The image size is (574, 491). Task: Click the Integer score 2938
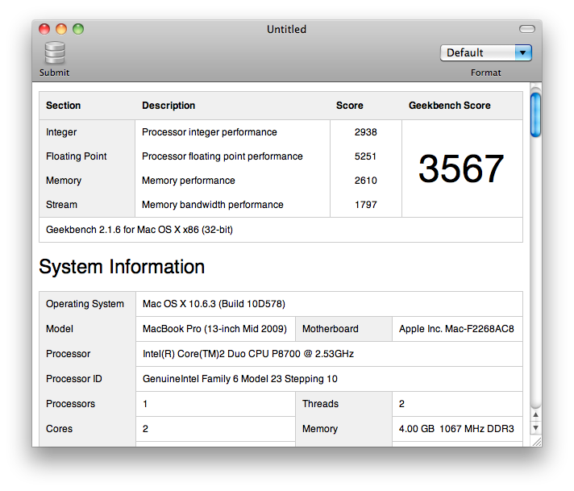366,132
